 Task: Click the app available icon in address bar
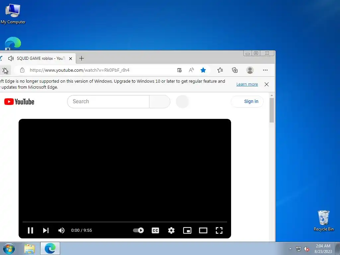coord(179,70)
